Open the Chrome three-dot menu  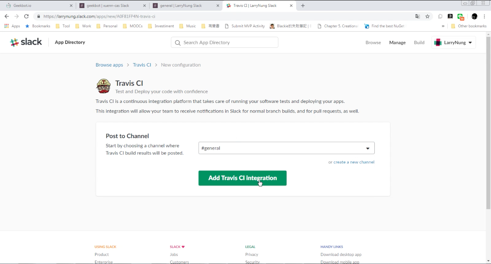pos(485,16)
